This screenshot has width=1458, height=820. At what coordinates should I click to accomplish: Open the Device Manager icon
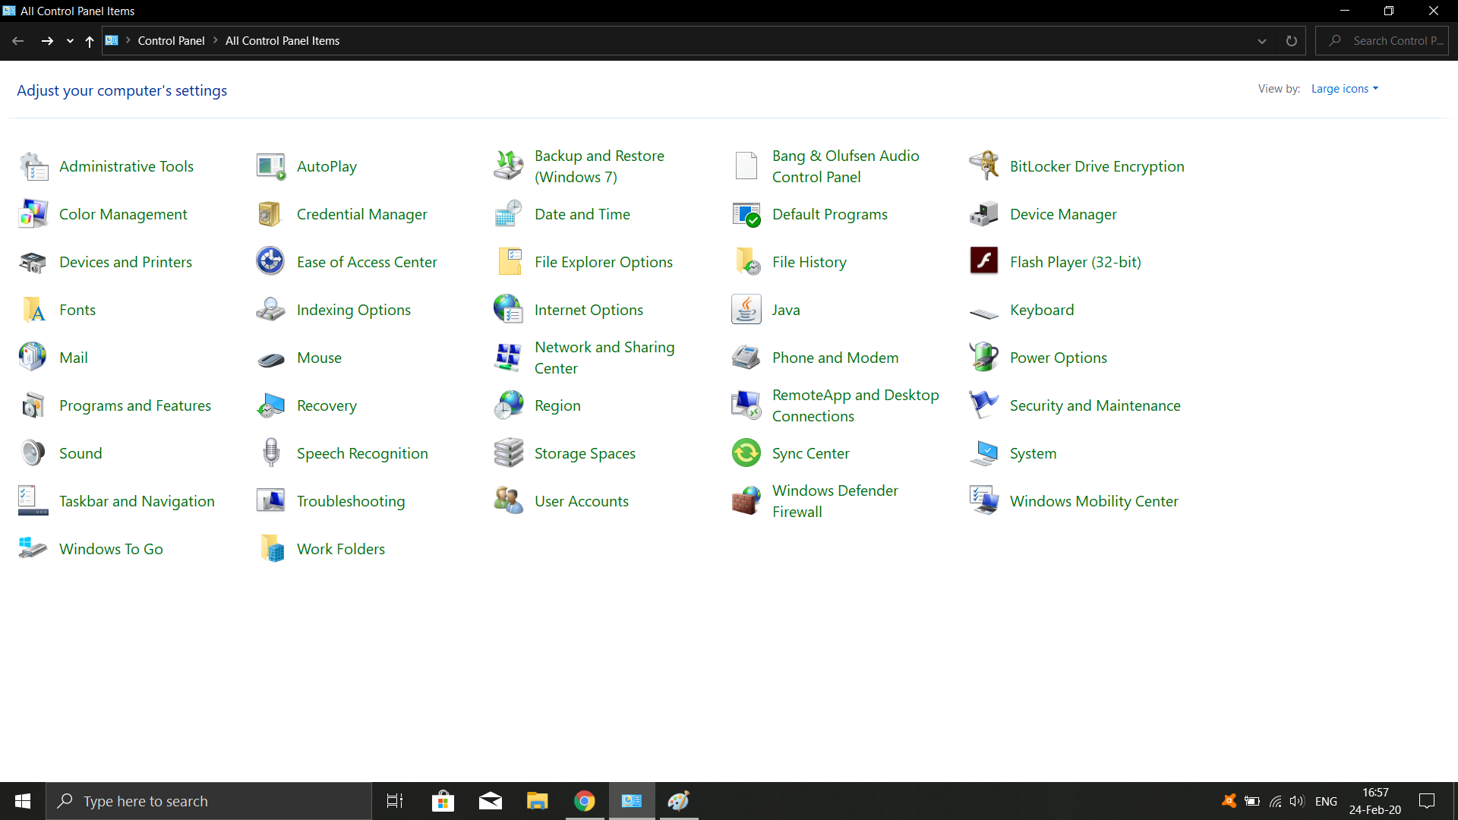(984, 214)
